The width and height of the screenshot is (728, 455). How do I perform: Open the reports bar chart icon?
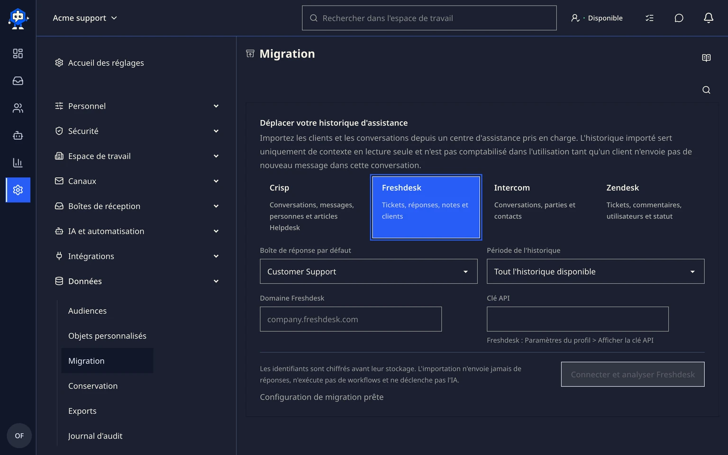point(18,163)
